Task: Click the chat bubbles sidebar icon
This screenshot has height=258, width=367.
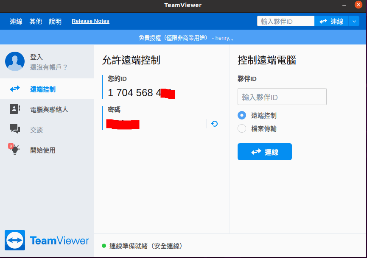Action: tap(15, 129)
